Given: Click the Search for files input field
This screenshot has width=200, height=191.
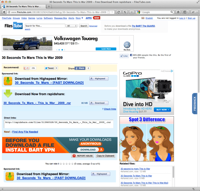Looking at the screenshot, I should pyautogui.click(x=45, y=26).
